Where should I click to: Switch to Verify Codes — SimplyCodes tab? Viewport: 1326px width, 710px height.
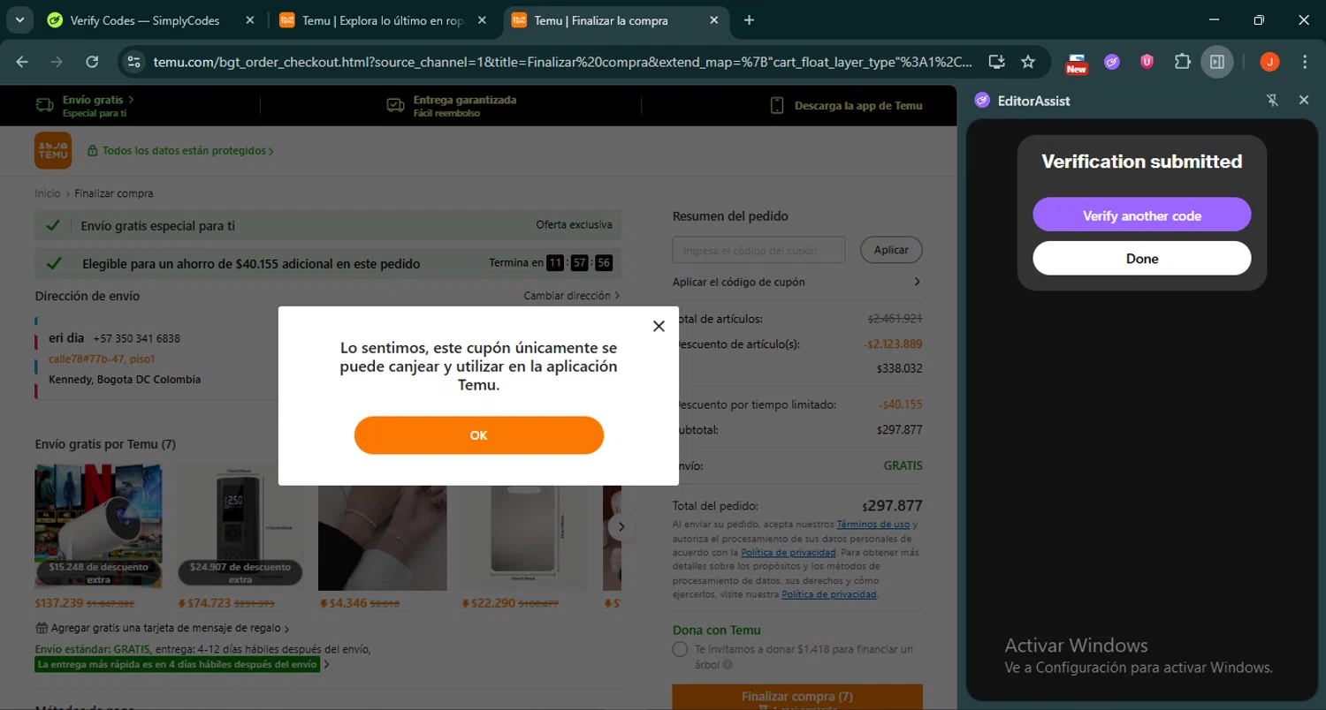coord(146,20)
